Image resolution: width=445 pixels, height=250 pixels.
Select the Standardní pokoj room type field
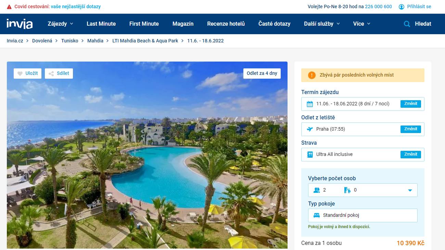coord(363,215)
